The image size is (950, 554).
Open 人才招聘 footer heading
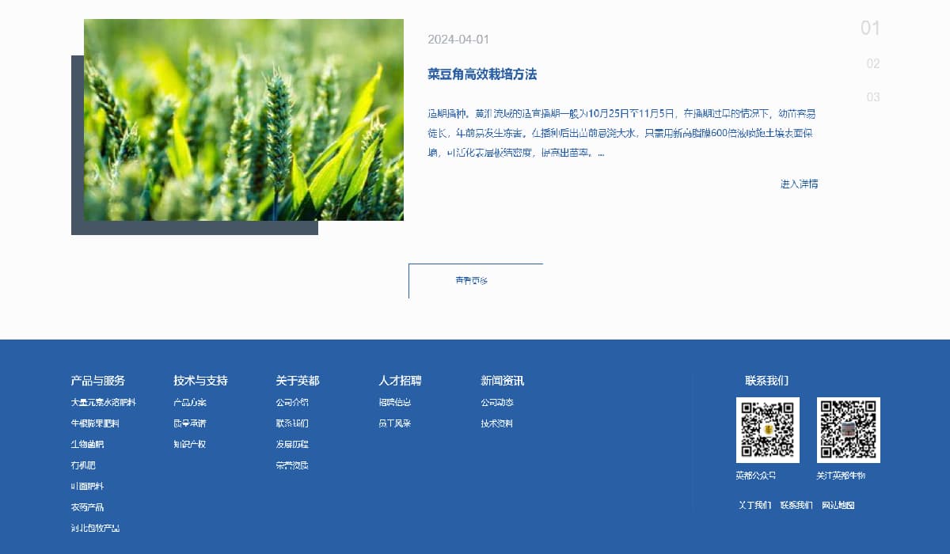(x=400, y=381)
